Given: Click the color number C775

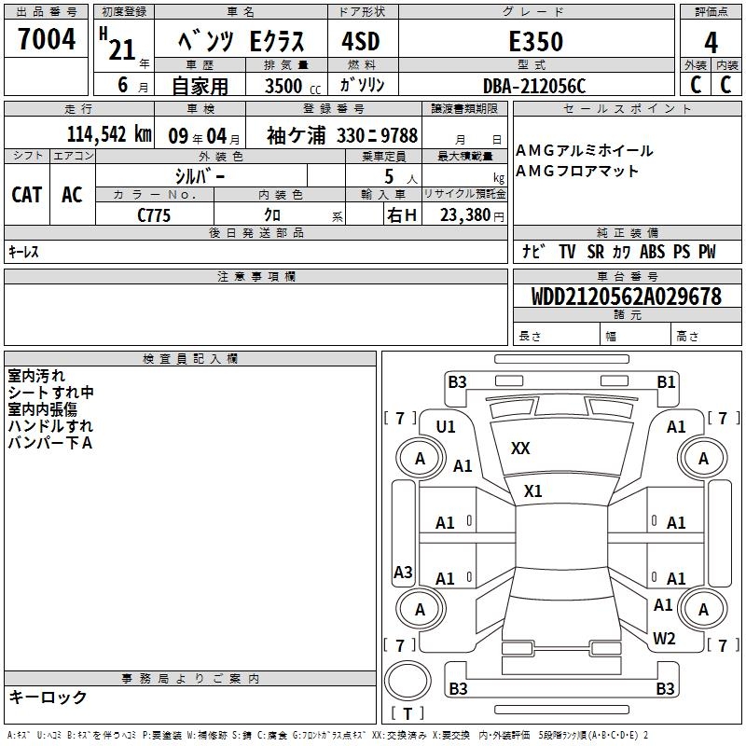Looking at the screenshot, I should click(x=155, y=214).
